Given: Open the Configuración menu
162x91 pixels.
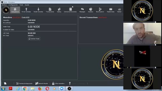Looking at the screenshot, I should [x=13, y=5].
